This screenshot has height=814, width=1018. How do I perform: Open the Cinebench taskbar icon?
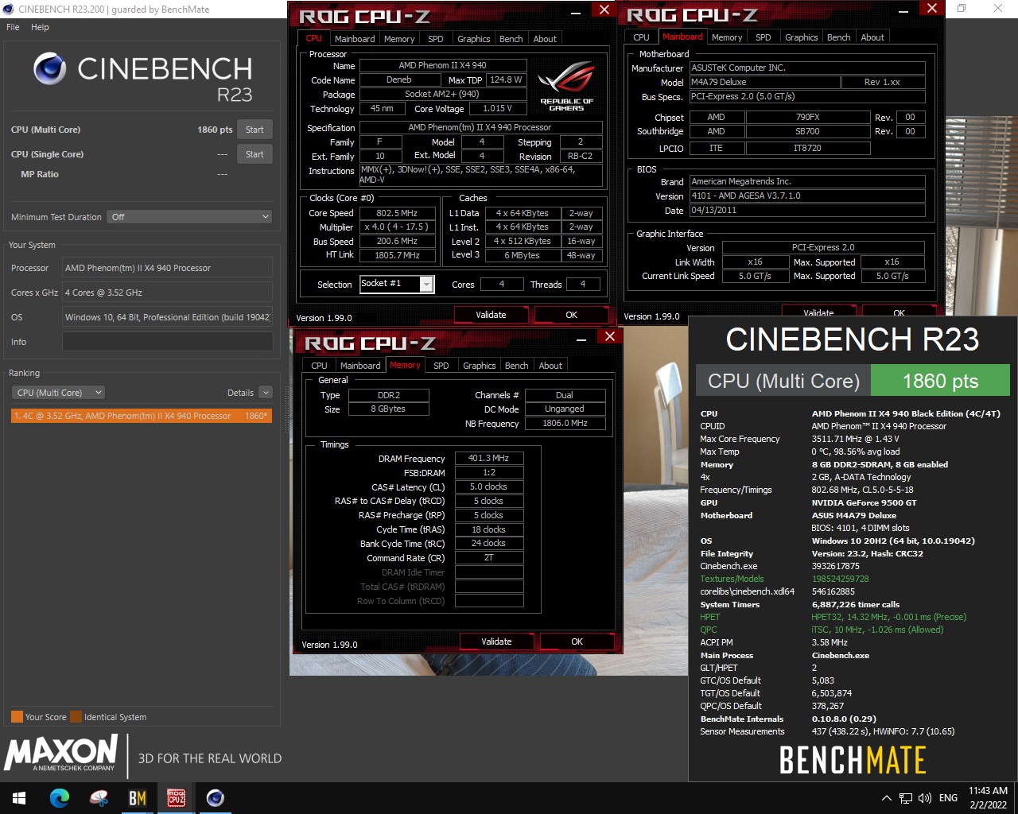coord(215,797)
